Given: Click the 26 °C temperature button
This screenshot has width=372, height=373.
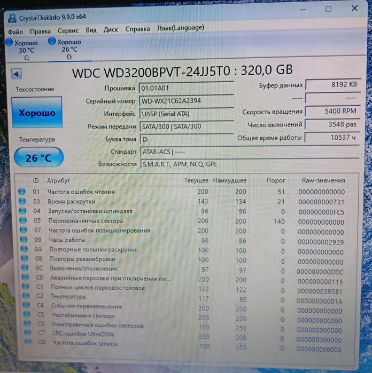Looking at the screenshot, I should pos(38,157).
